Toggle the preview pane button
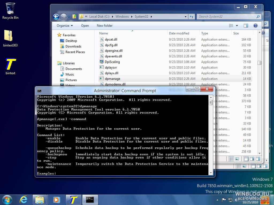Image resolution: width=274 pixels, height=205 pixels. 246,26
